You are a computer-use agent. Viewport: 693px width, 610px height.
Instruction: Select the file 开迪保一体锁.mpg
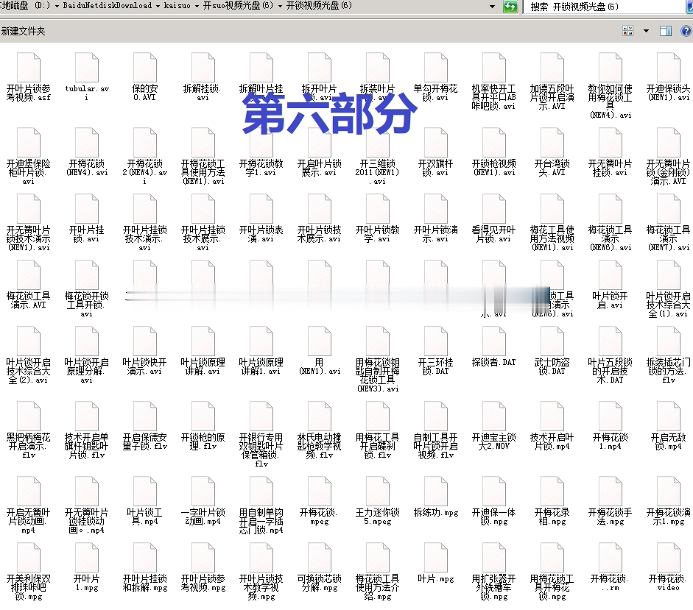tap(493, 501)
